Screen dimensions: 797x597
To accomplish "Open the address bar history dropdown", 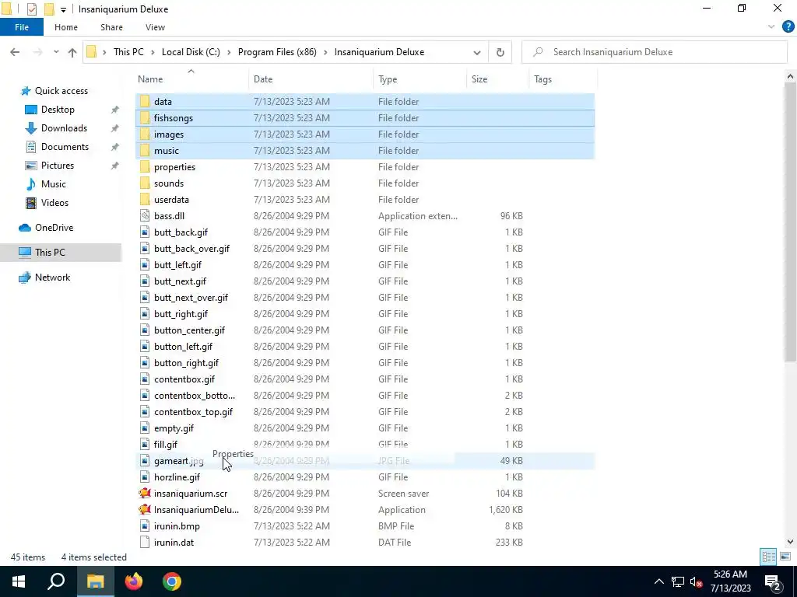I will click(477, 52).
